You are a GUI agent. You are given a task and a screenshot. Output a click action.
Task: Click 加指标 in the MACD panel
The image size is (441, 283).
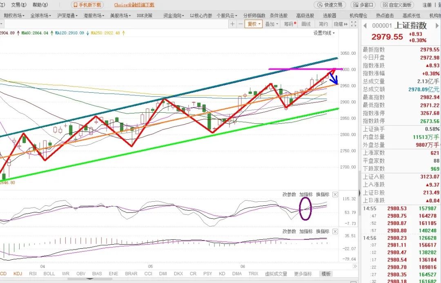point(306,231)
